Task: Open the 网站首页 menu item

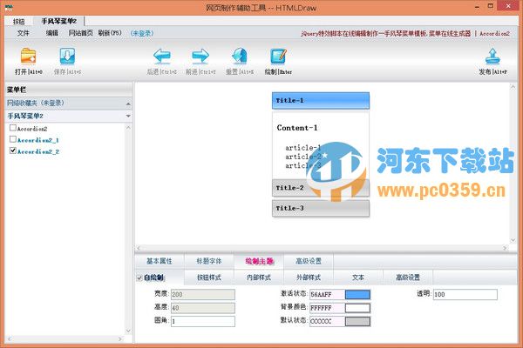Action: pyautogui.click(x=80, y=33)
